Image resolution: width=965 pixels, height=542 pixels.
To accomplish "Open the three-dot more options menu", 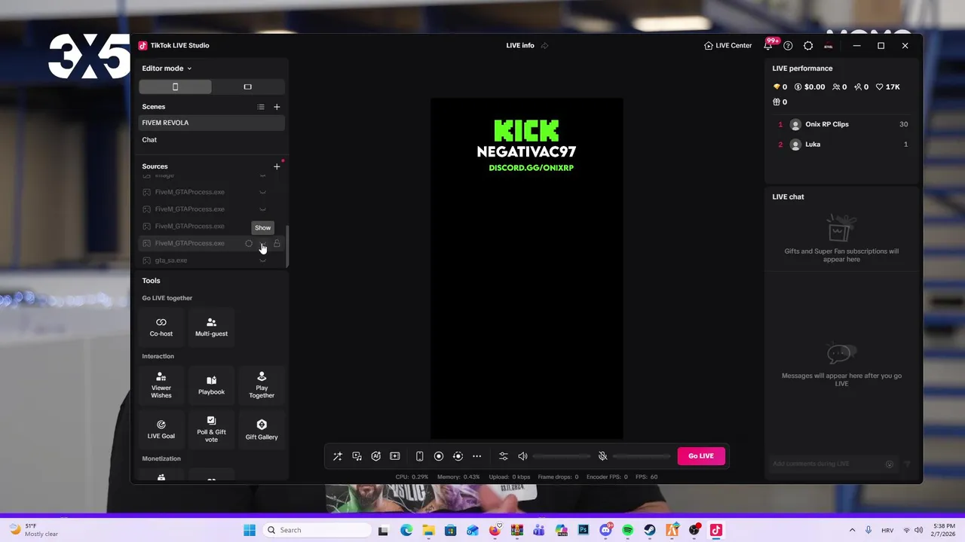I will point(476,456).
